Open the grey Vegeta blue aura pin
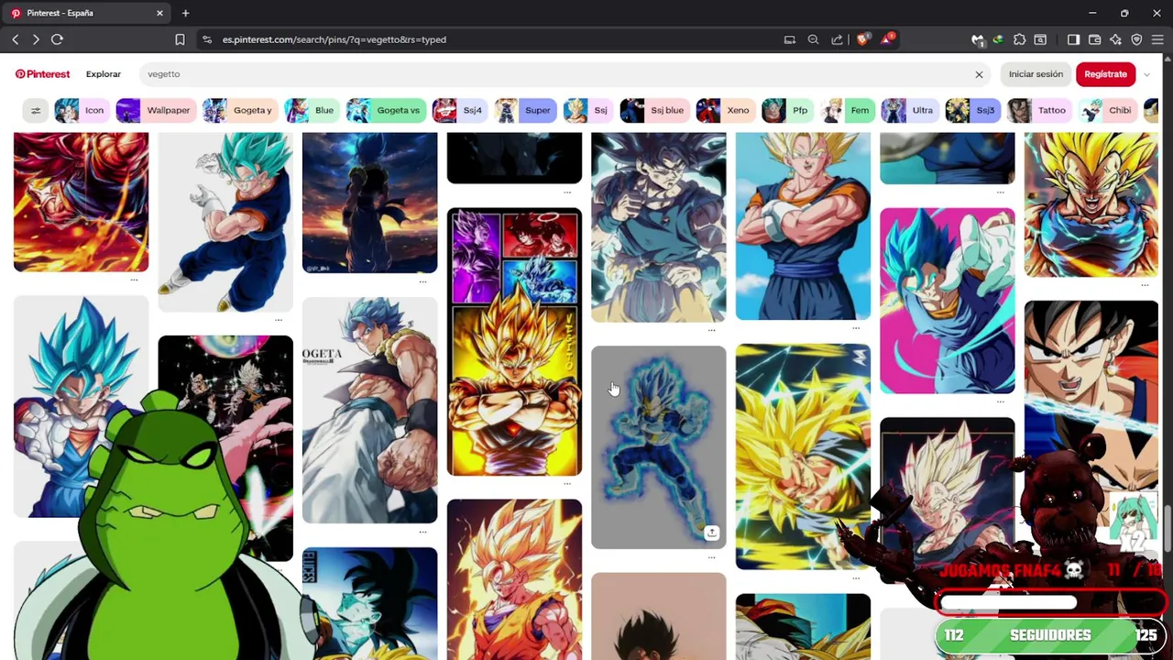1173x660 pixels. 658,447
